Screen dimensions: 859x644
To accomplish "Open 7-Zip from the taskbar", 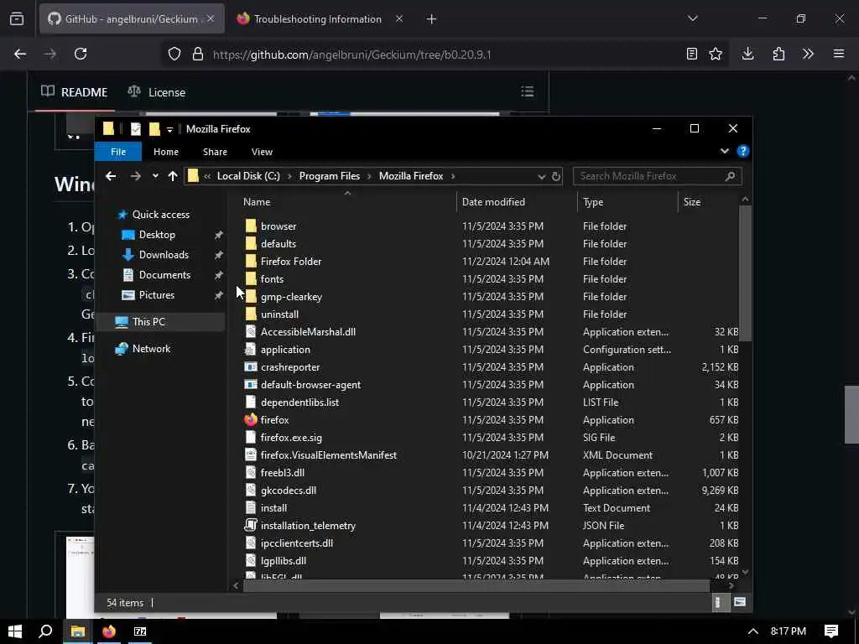I will coord(140,631).
